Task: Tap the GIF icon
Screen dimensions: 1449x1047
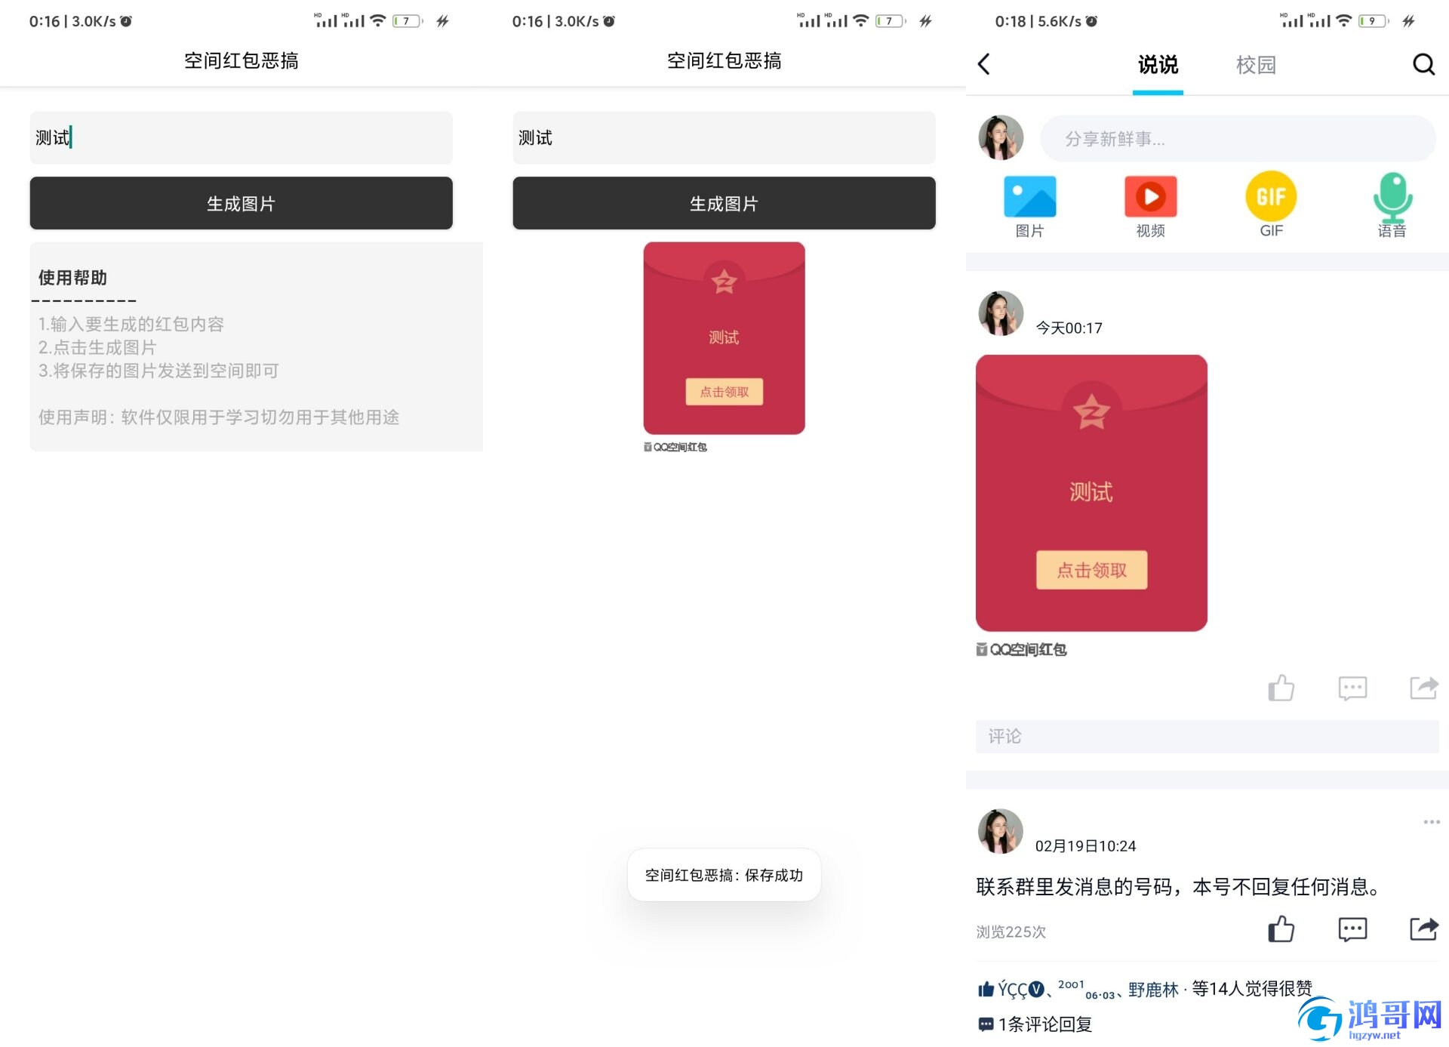Action: 1271,196
